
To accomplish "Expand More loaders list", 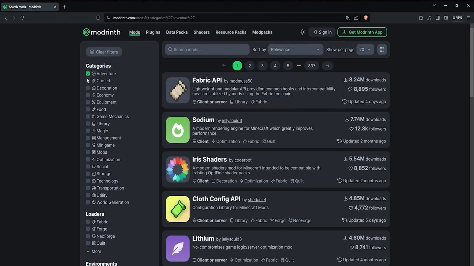I will pos(93,252).
